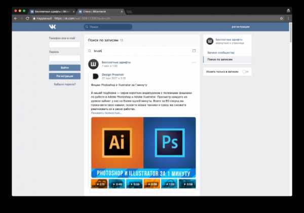Click the page vertical scrollbar thumb
The height and width of the screenshot is (213, 304).
[290, 32]
